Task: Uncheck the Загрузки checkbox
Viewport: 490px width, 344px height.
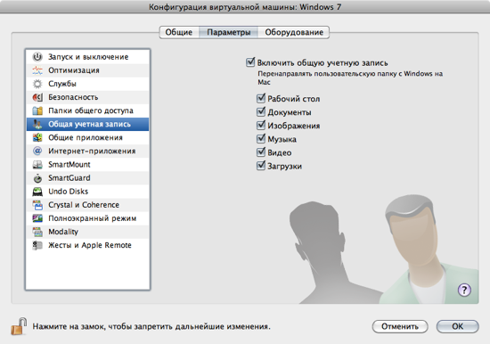Action: (x=261, y=166)
